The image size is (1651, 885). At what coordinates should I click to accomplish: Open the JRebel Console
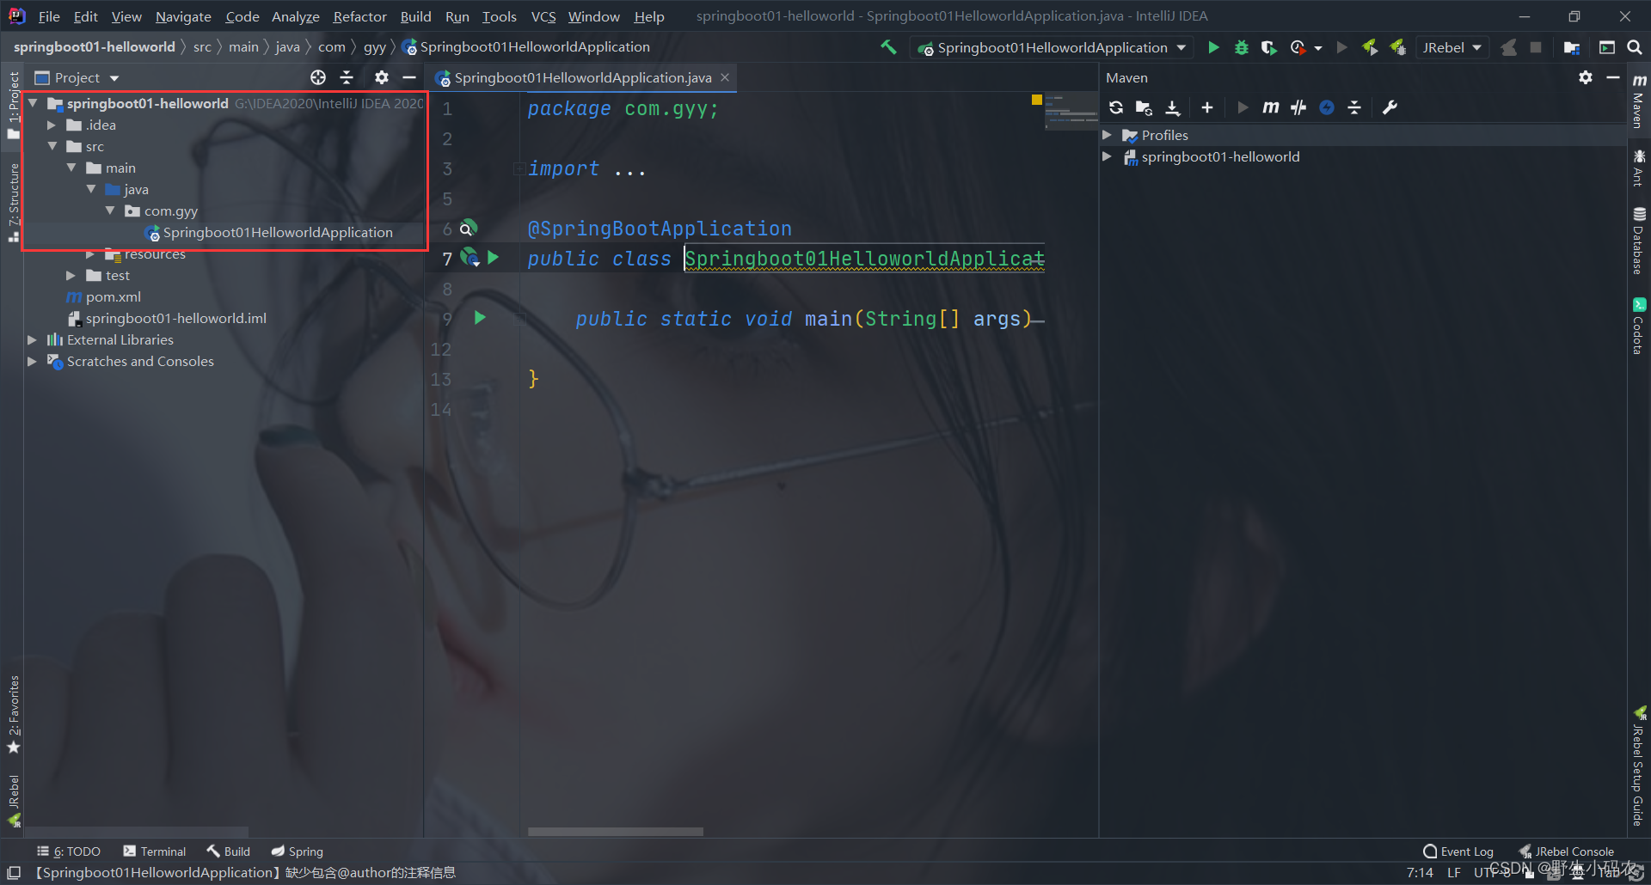click(1566, 851)
